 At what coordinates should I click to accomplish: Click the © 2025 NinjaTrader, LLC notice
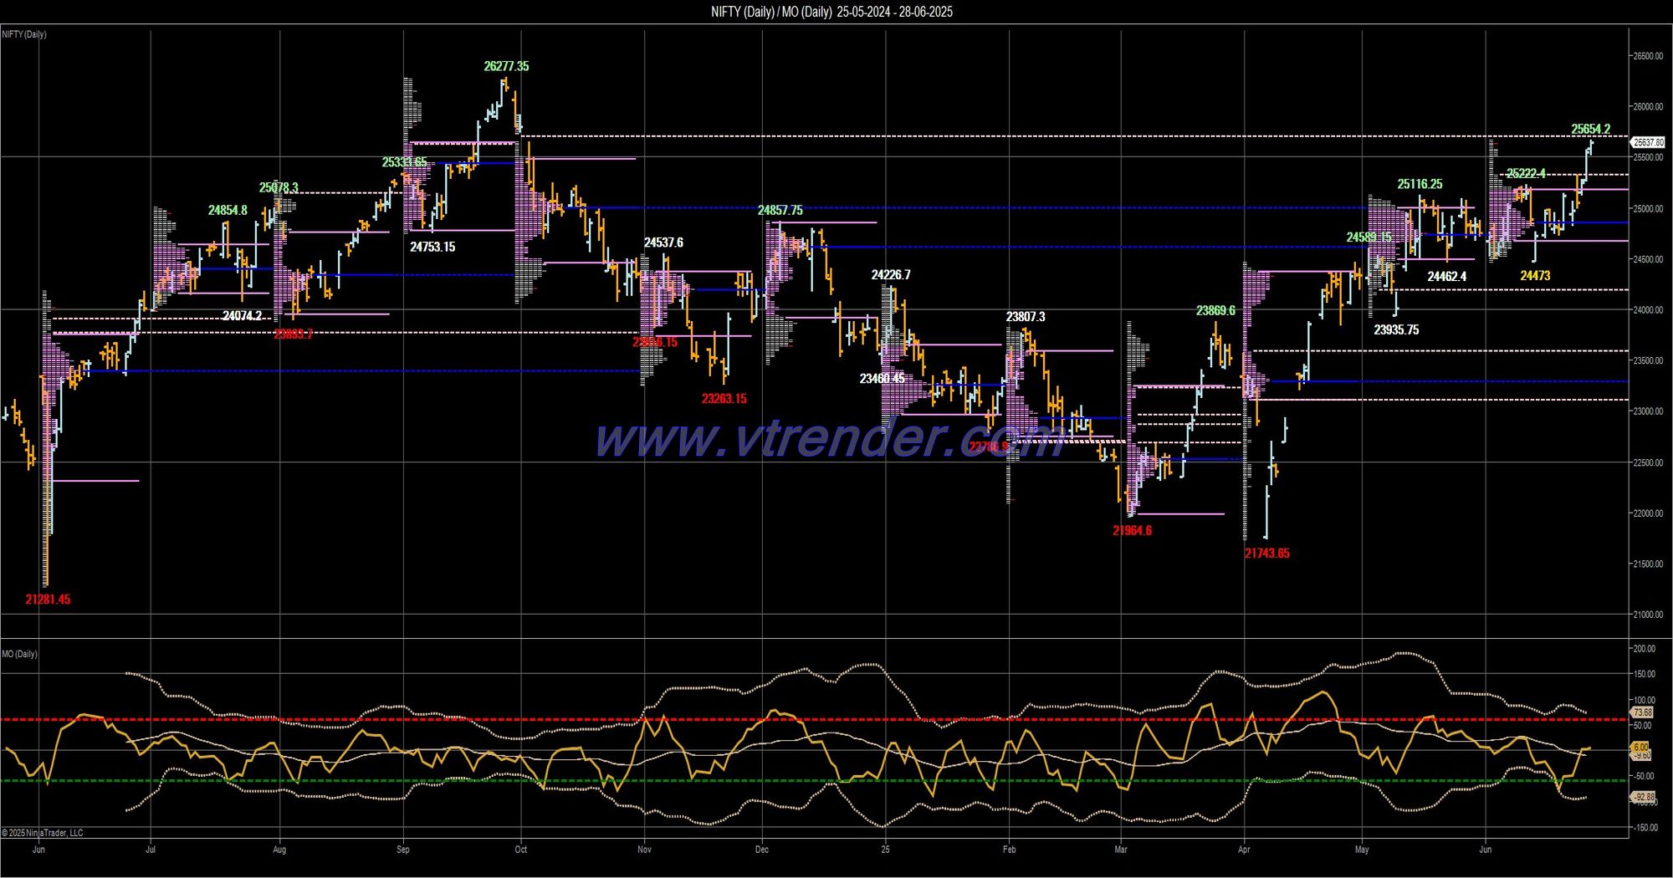[43, 833]
